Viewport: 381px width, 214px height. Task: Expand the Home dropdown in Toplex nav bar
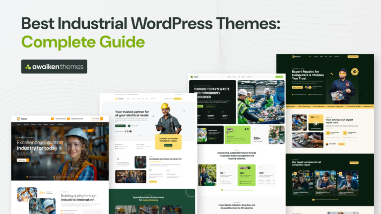pos(19,124)
